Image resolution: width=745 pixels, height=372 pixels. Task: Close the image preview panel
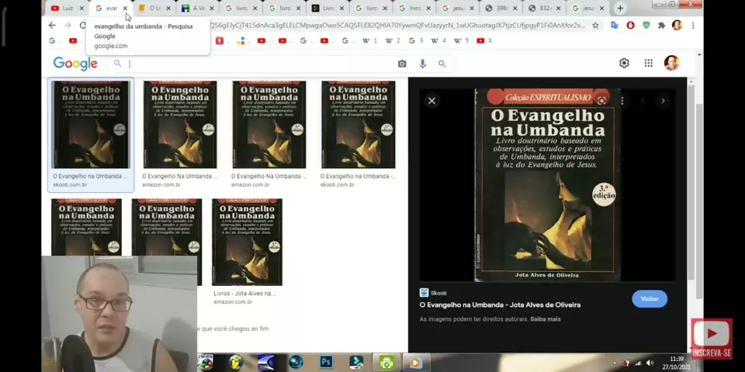tap(431, 101)
